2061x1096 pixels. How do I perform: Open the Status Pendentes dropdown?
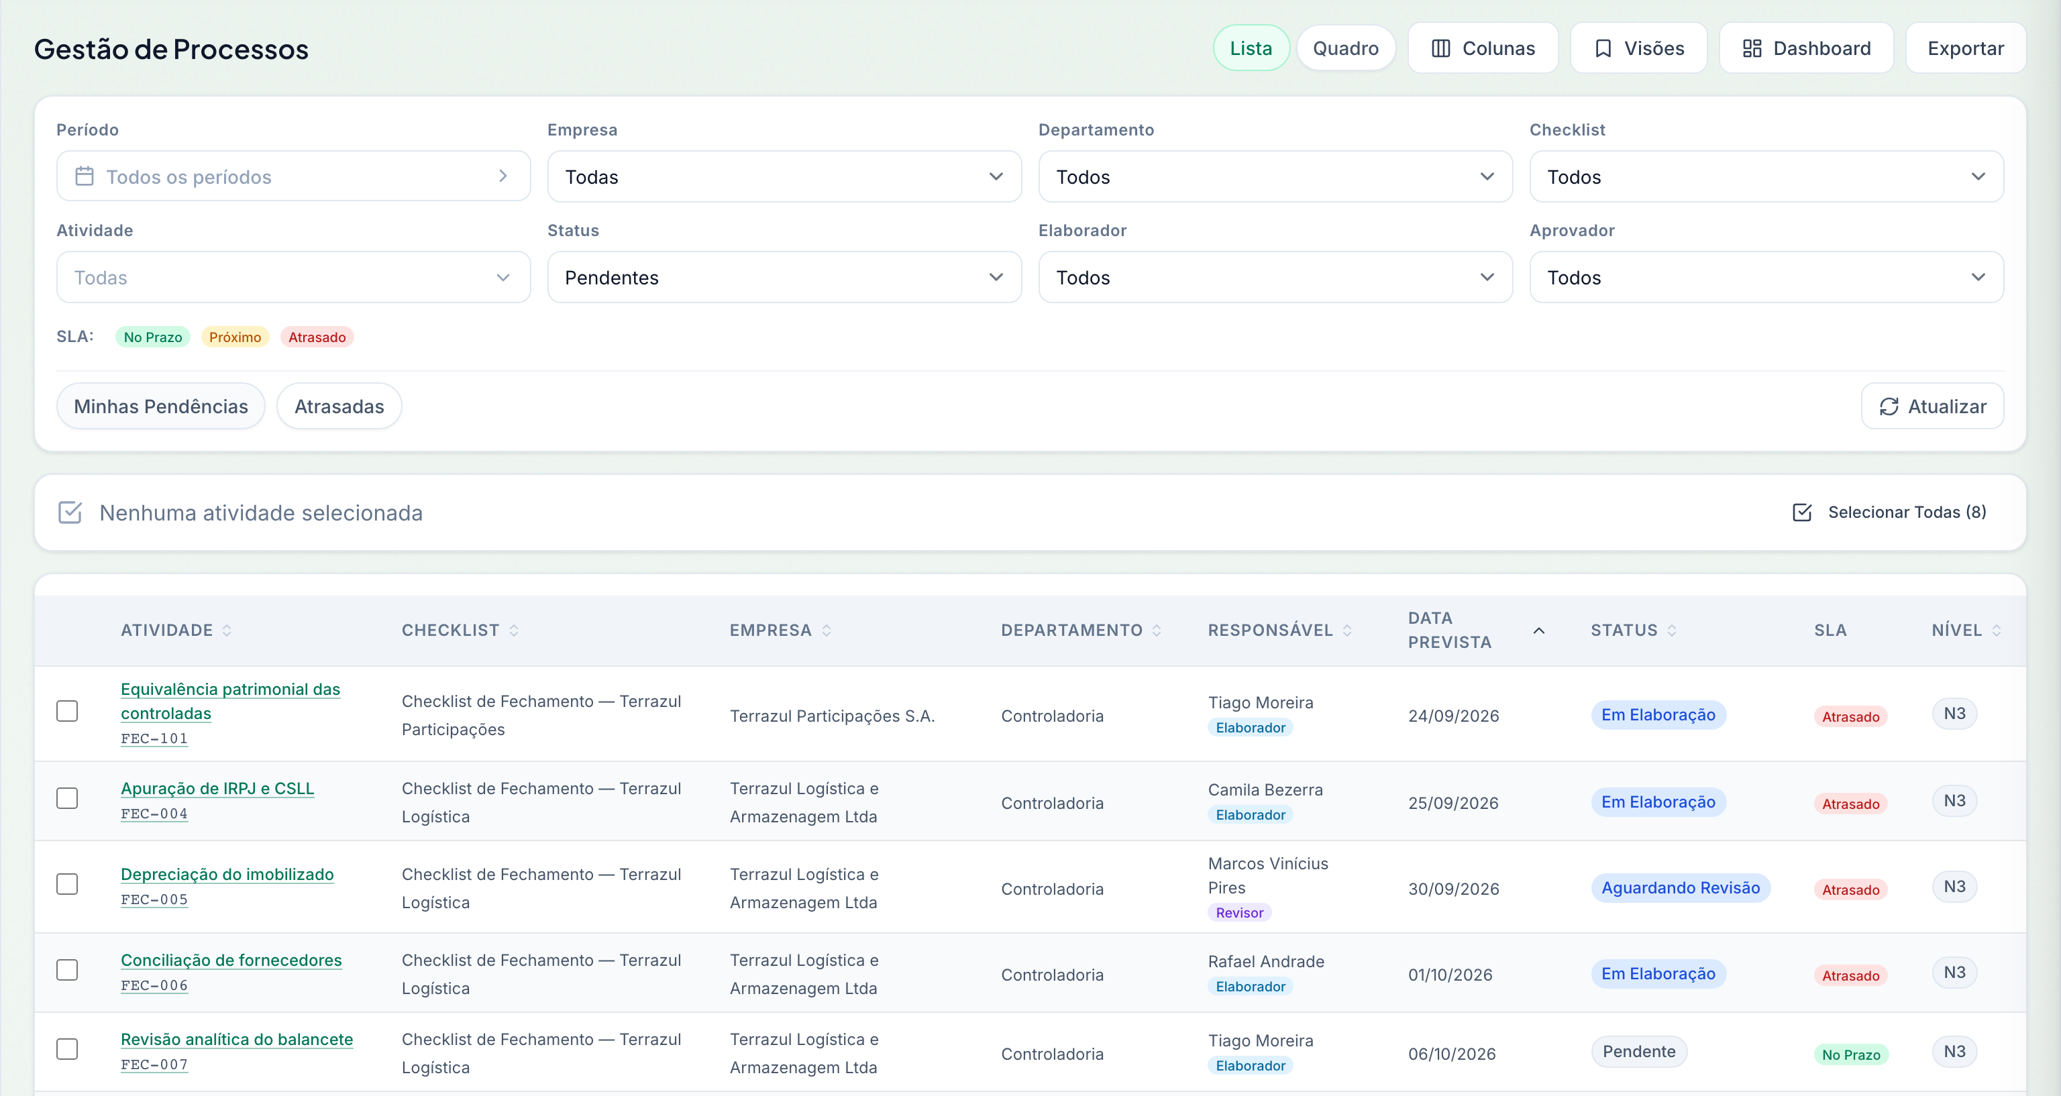(x=784, y=277)
